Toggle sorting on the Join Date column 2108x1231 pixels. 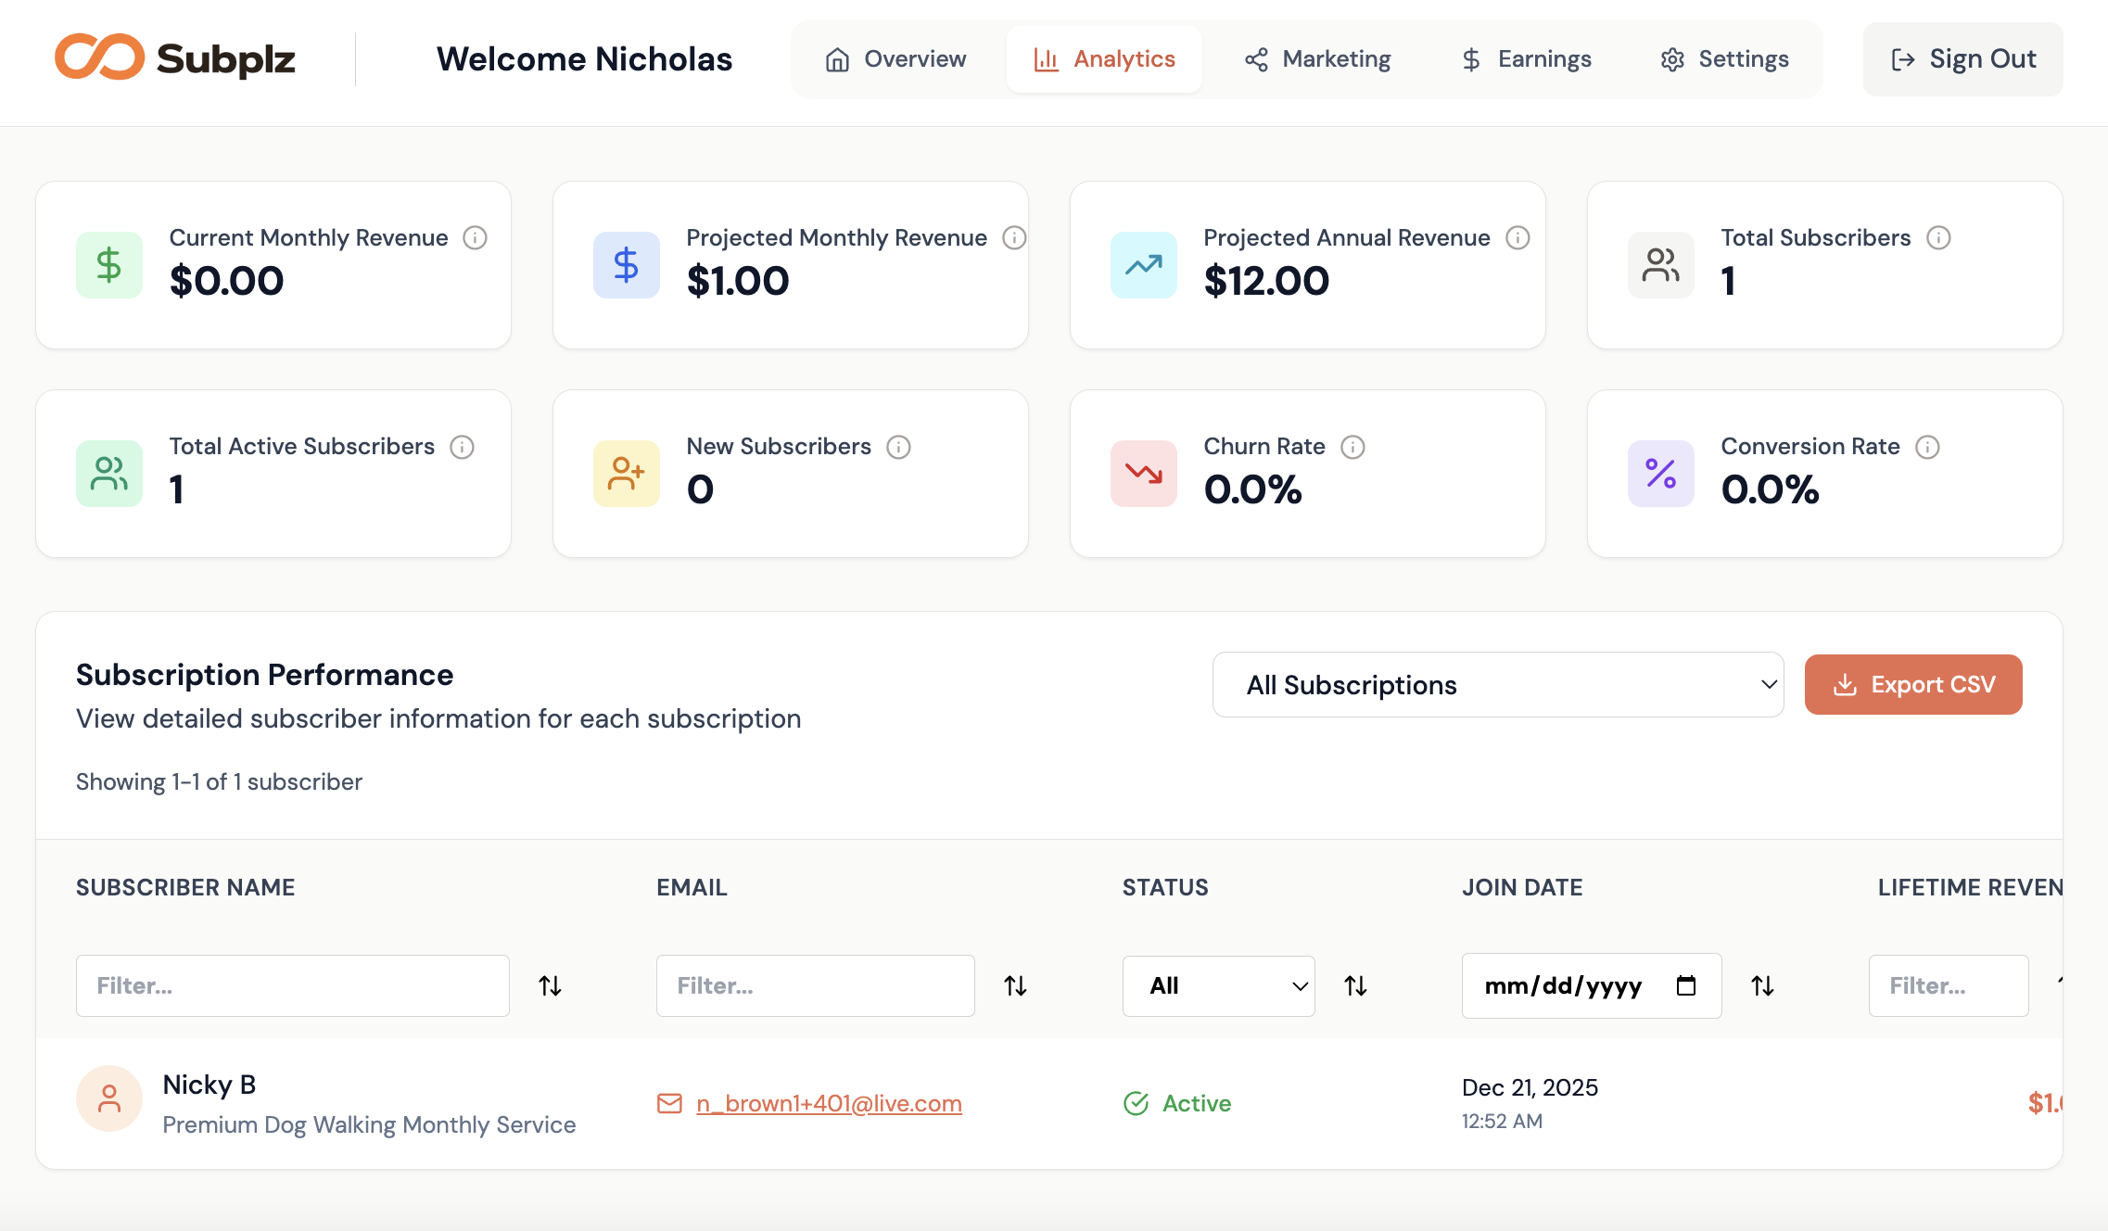(x=1762, y=985)
